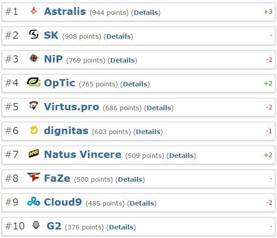This screenshot has width=277, height=238.
Task: Click the dignitas logo icon
Action: (34, 130)
